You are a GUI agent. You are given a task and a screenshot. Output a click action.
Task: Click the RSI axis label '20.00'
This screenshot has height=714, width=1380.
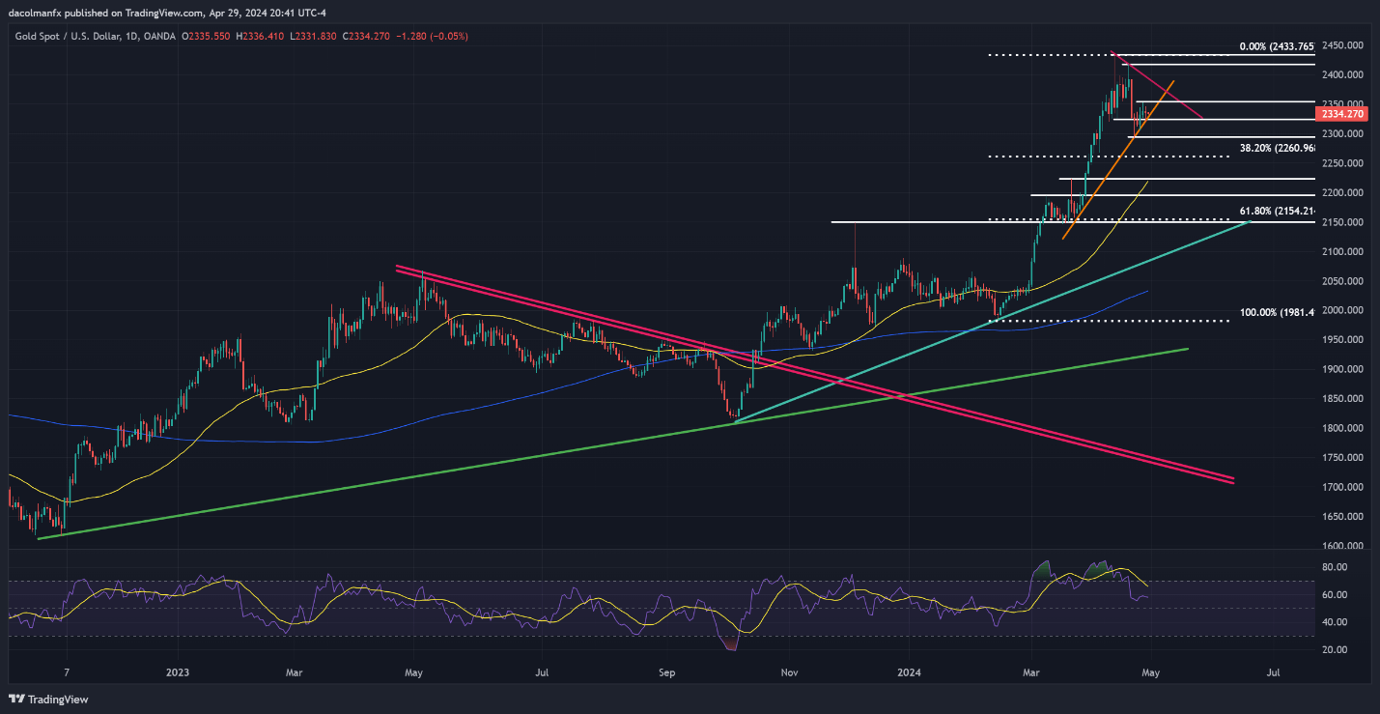pyautogui.click(x=1335, y=649)
